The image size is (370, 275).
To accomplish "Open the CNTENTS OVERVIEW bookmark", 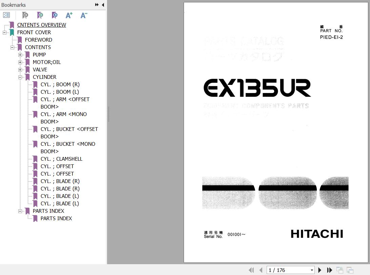I will coord(42,25).
